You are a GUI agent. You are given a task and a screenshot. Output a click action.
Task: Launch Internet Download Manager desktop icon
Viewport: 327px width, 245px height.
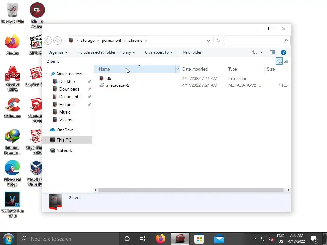[x=12, y=142]
